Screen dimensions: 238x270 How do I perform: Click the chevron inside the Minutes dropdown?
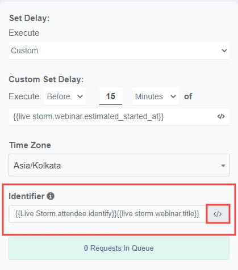(173, 96)
